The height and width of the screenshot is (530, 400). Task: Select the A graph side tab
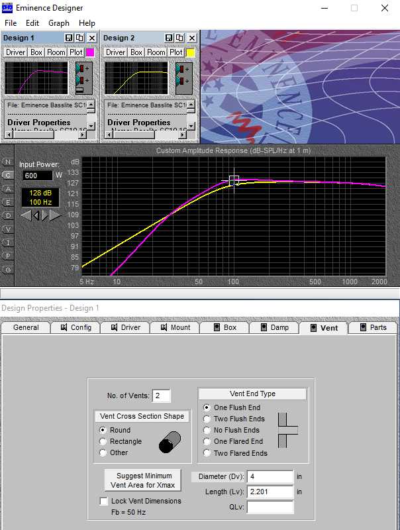tap(8, 189)
